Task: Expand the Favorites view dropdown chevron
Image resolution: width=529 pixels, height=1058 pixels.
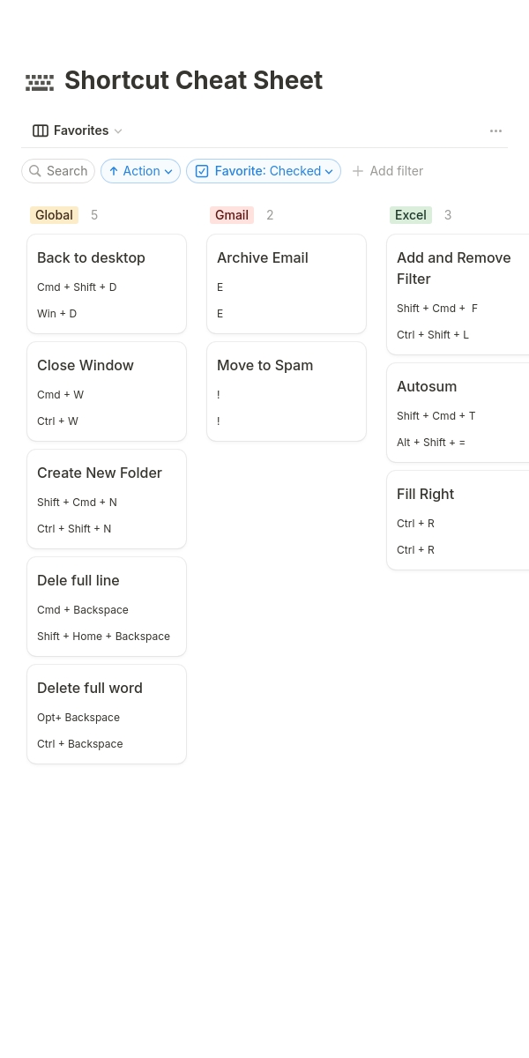Action: (118, 131)
